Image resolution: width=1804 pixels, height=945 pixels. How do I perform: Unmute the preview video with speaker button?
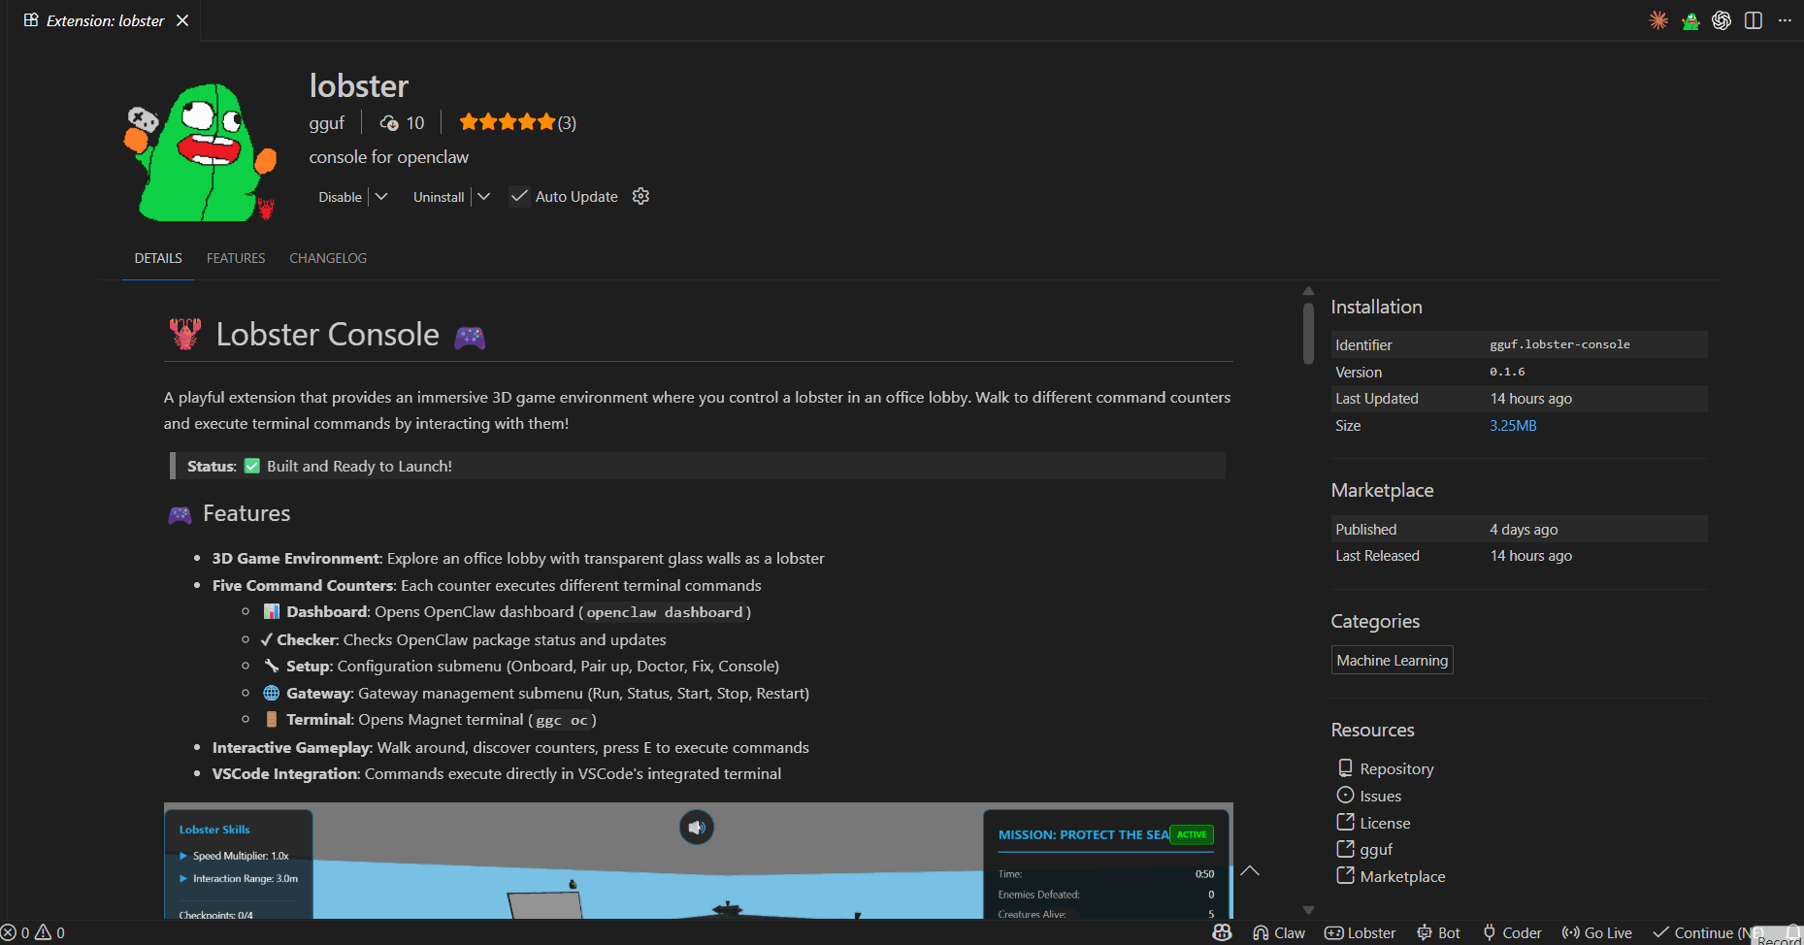pyautogui.click(x=697, y=828)
